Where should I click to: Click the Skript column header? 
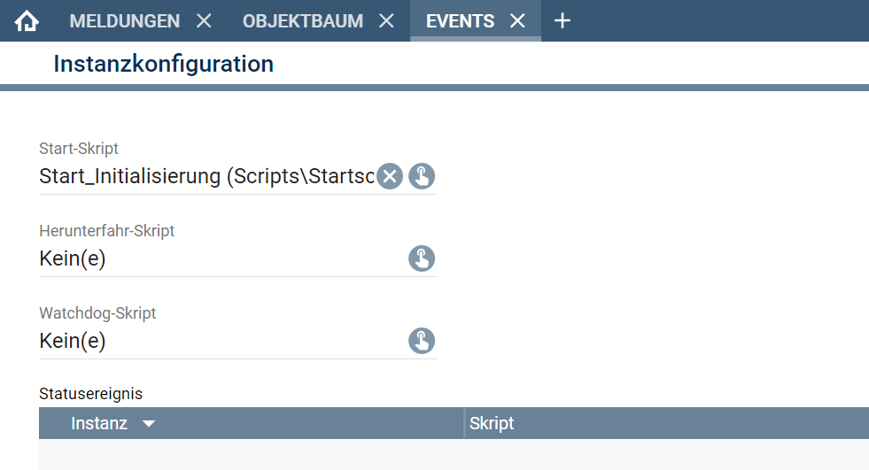(x=667, y=423)
